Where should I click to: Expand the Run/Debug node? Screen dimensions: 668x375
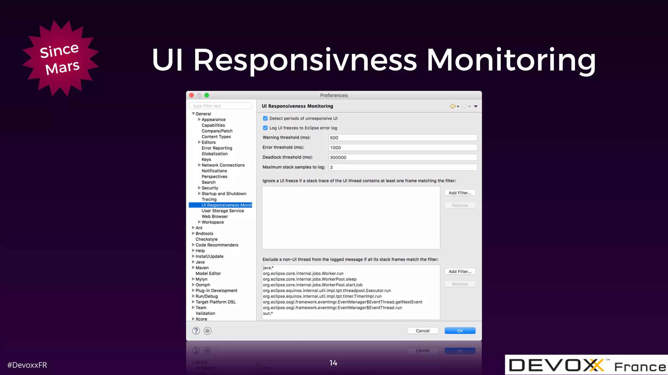coord(193,296)
